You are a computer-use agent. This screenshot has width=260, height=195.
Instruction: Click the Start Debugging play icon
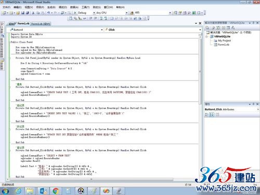coord(75,13)
